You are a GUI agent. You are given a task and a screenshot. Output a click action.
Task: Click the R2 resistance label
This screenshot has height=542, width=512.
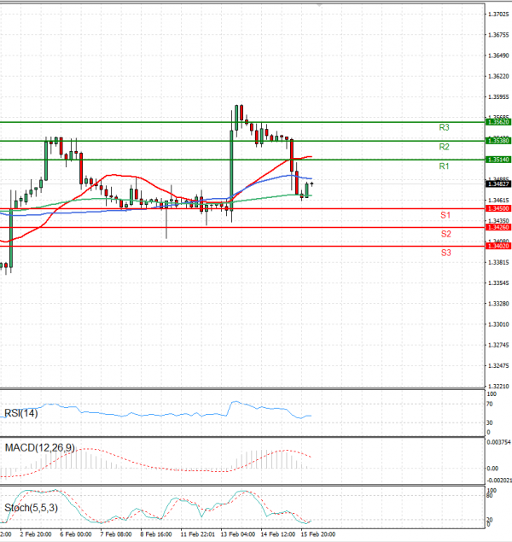[x=444, y=147]
